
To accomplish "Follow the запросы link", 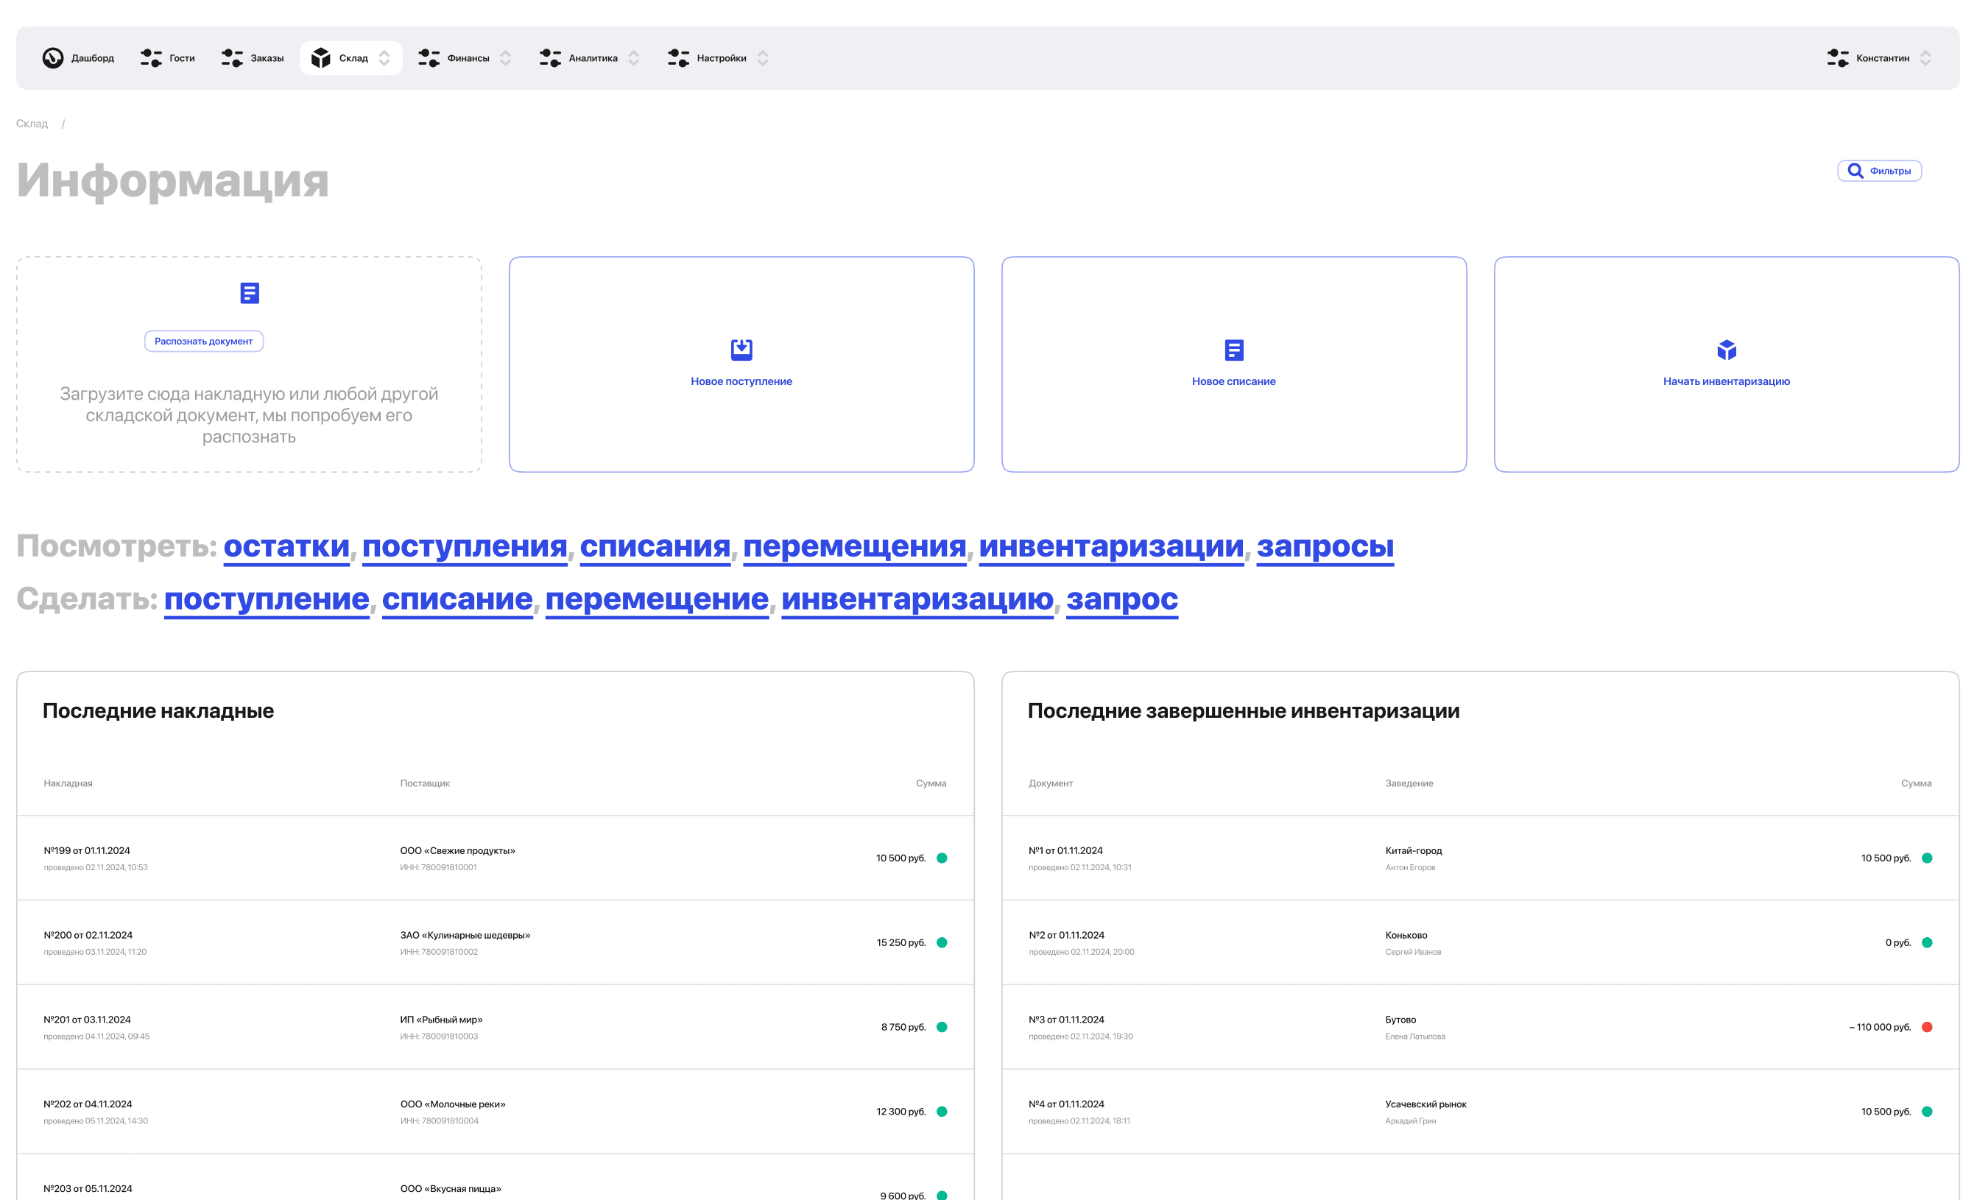I will click(1325, 547).
